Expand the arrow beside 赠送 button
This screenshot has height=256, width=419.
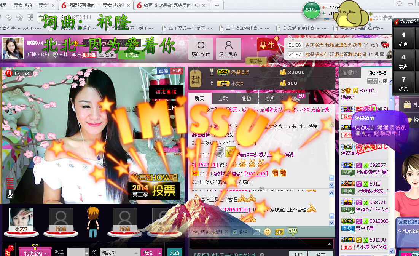159,253
